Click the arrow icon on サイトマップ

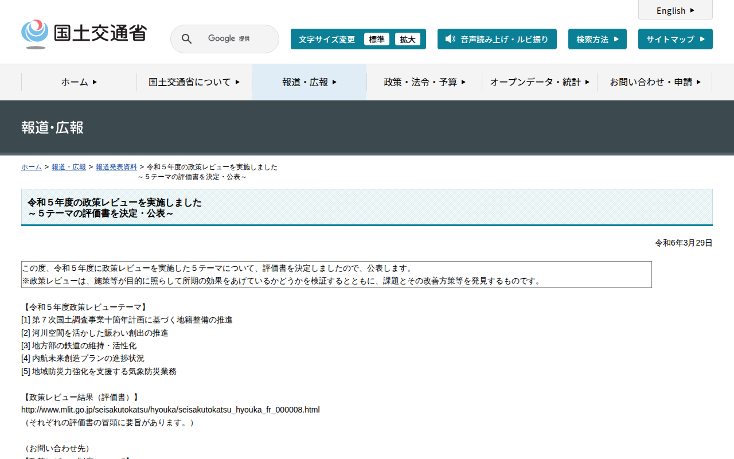[702, 39]
